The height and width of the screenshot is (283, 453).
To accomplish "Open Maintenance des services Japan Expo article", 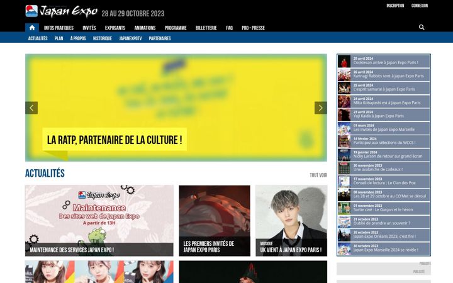I will 99,221.
